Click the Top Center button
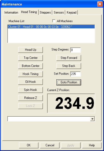 coord(30,58)
